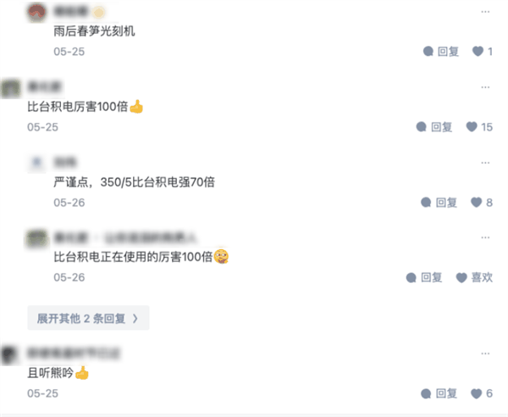Reply to the 且听熊吟 comment
Screen dimensions: 508x417
tap(439, 393)
